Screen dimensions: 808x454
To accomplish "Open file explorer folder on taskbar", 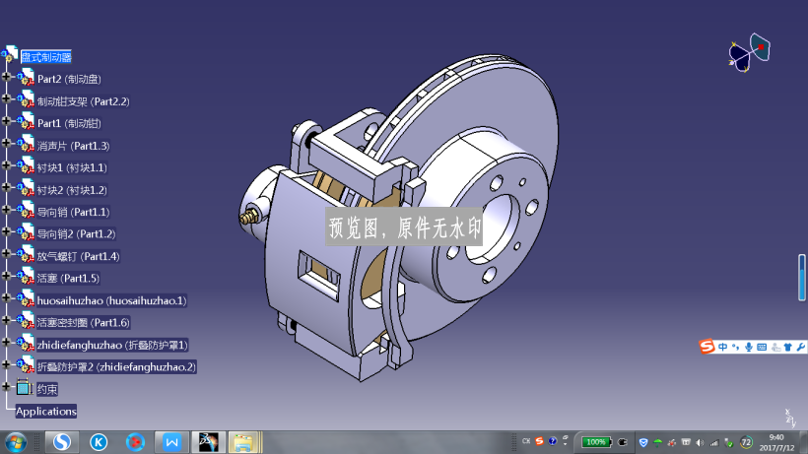I will pos(243,442).
